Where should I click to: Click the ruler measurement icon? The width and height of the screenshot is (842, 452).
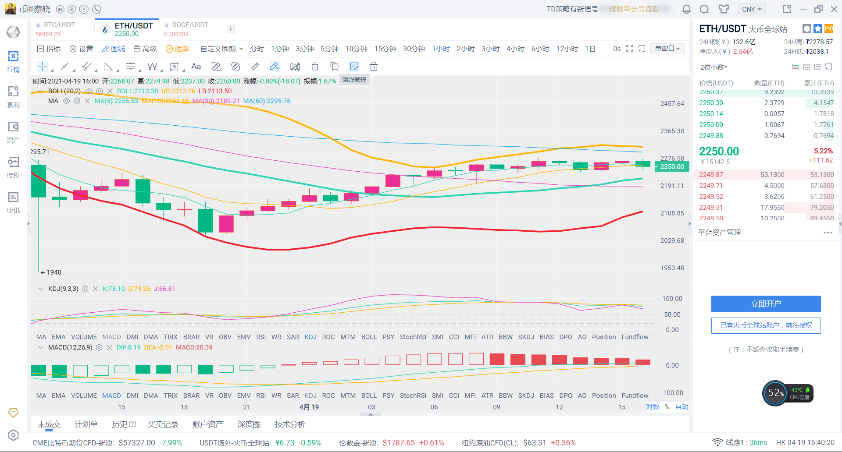255,67
